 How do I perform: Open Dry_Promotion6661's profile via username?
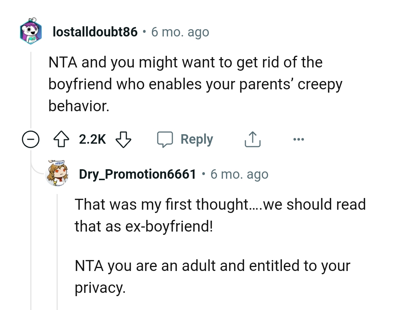tap(138, 174)
